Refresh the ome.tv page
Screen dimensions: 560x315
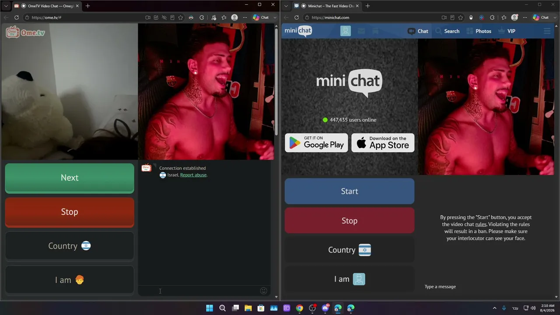point(17,17)
